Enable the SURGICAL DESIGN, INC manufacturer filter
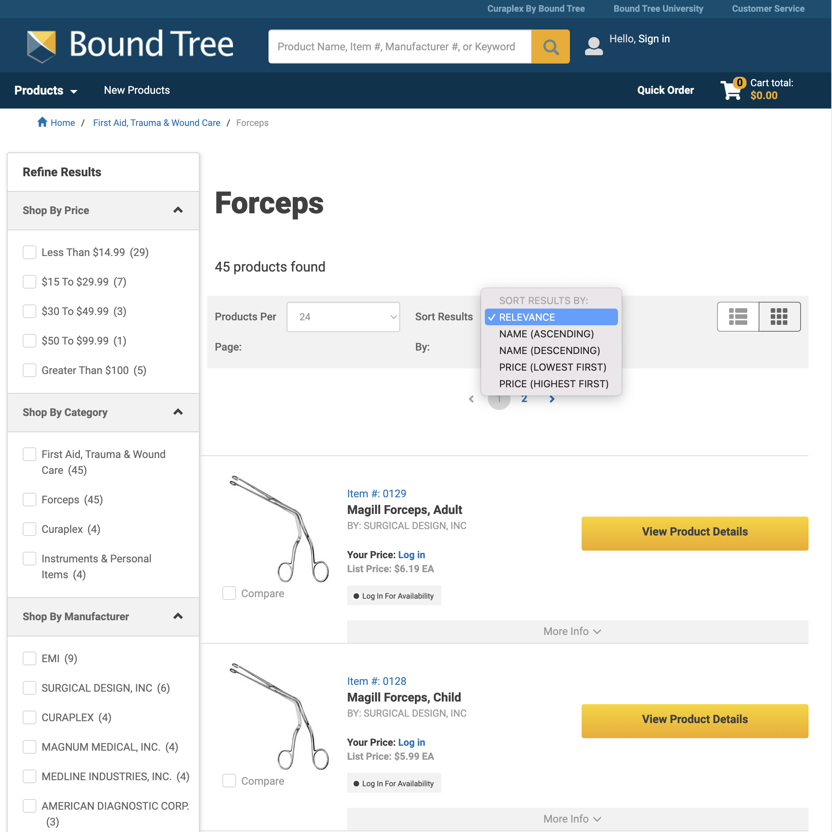832x832 pixels. click(29, 688)
